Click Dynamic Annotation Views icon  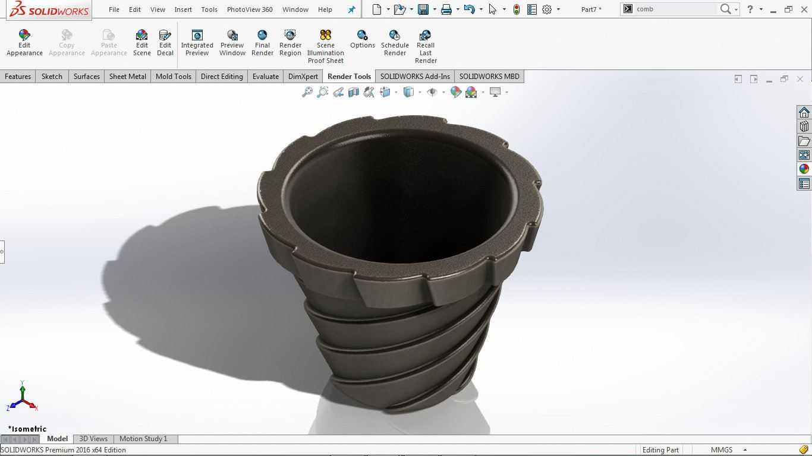pyautogui.click(x=369, y=92)
